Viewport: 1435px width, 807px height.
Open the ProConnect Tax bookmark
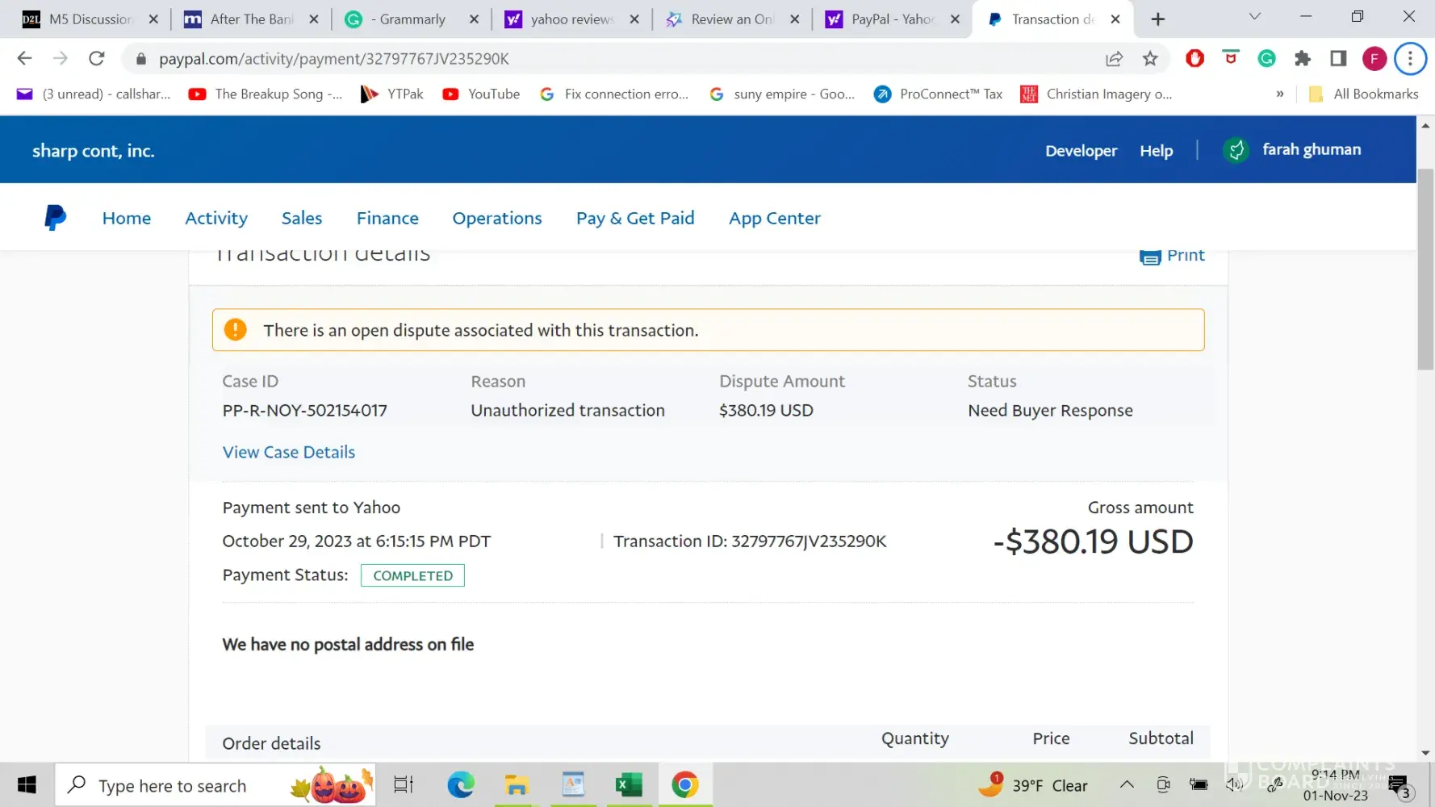coord(939,94)
